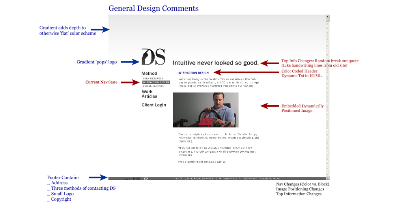Click the large DS logo

click(153, 57)
